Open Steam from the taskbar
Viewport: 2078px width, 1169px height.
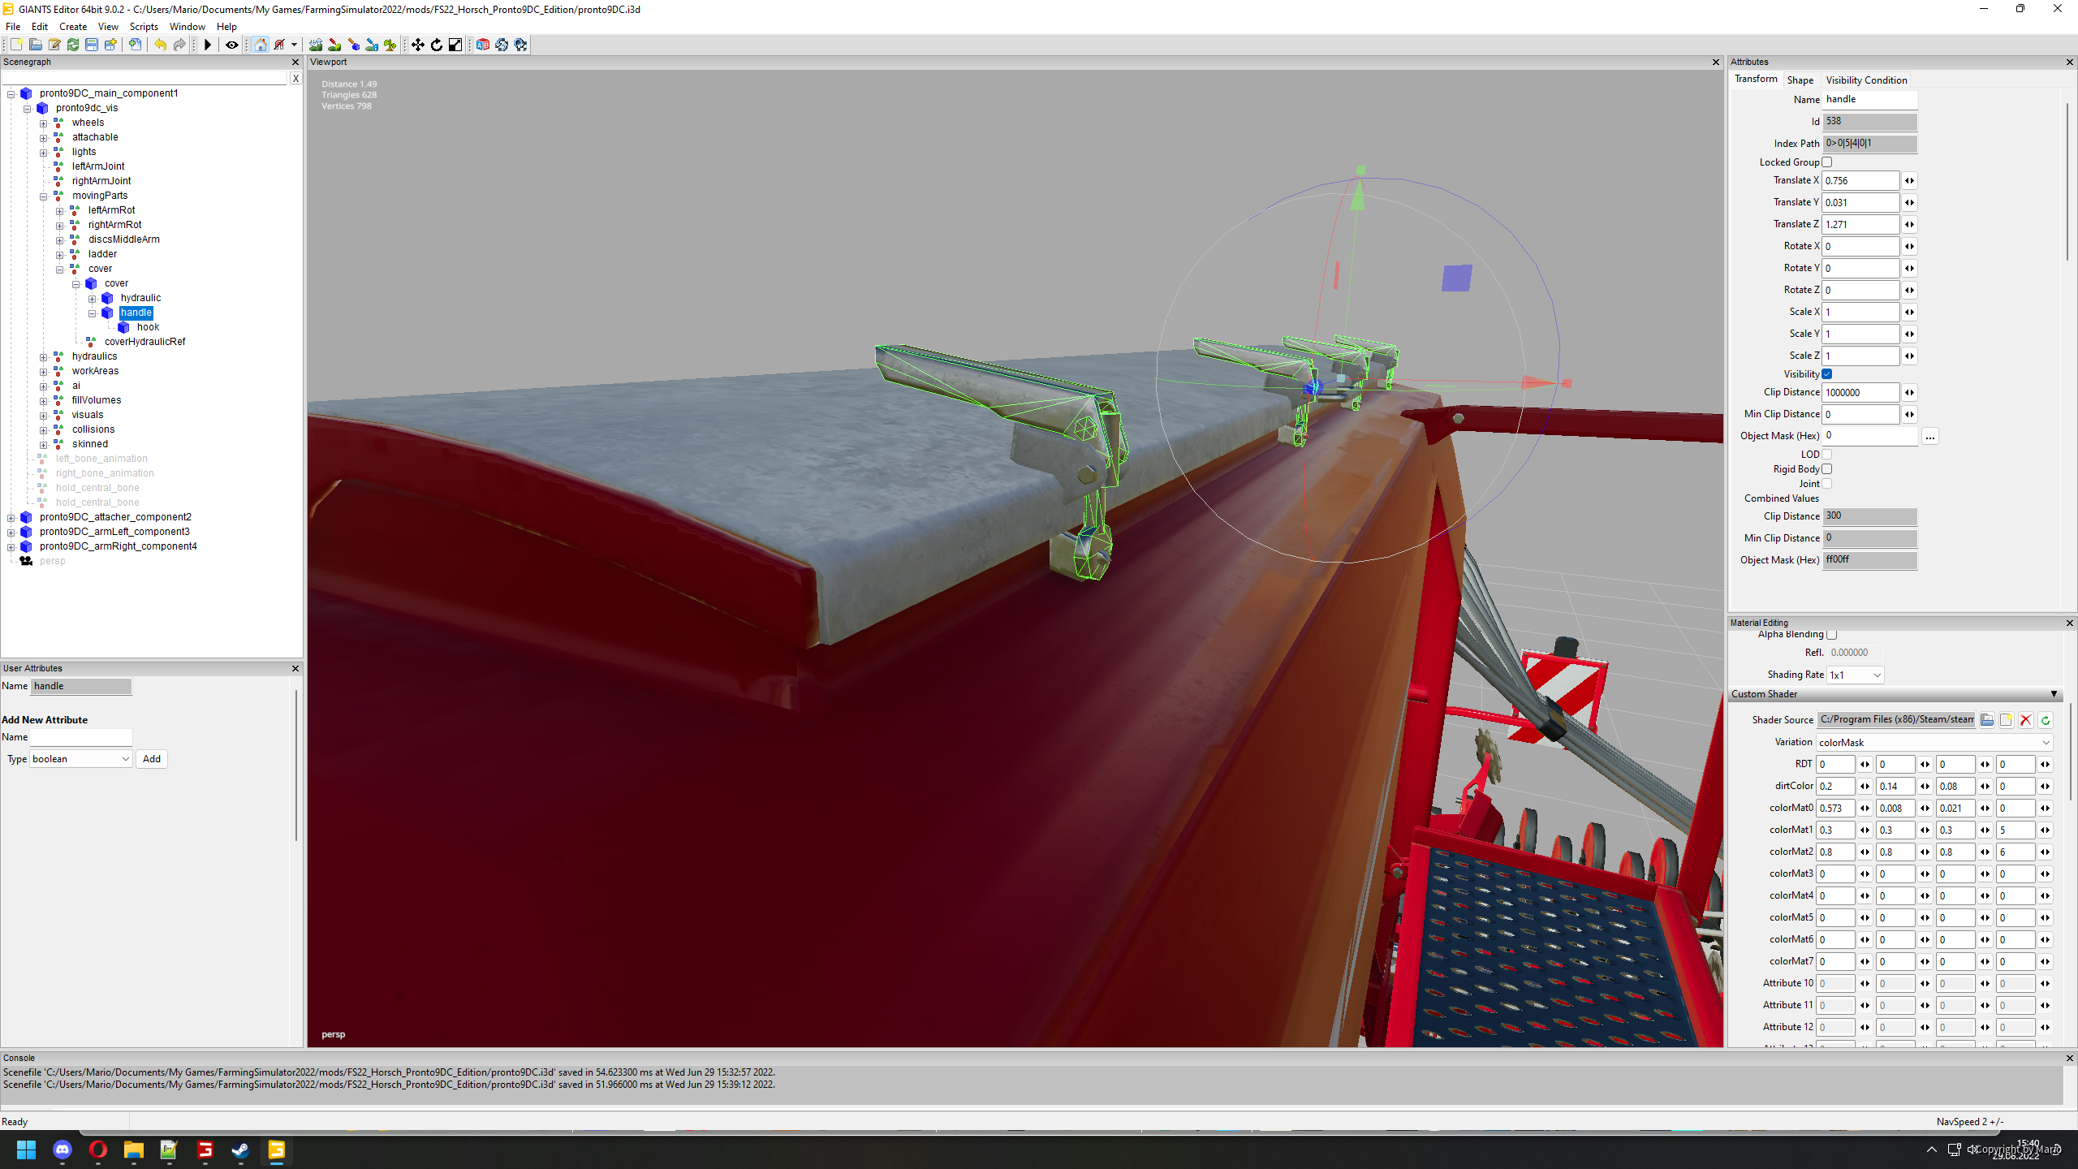click(x=240, y=1150)
